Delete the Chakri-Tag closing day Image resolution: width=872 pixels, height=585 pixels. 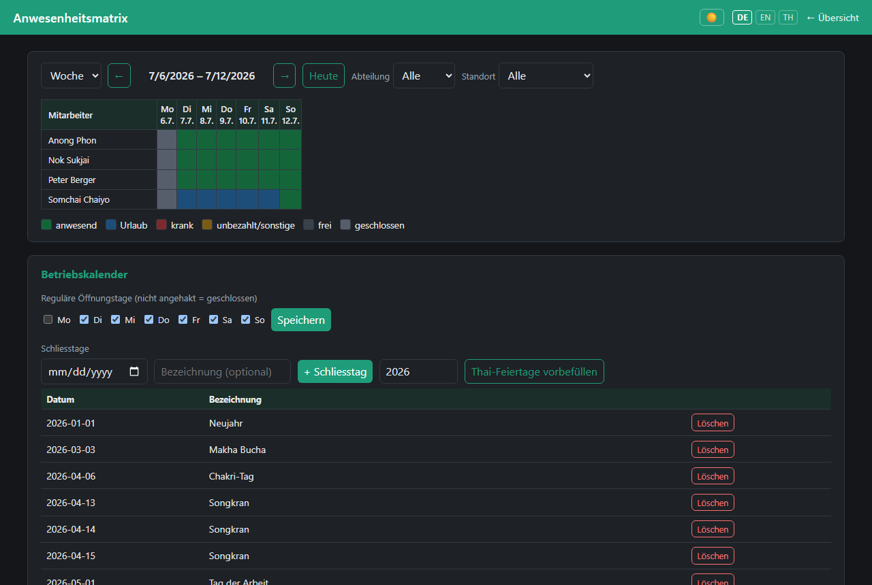point(713,475)
